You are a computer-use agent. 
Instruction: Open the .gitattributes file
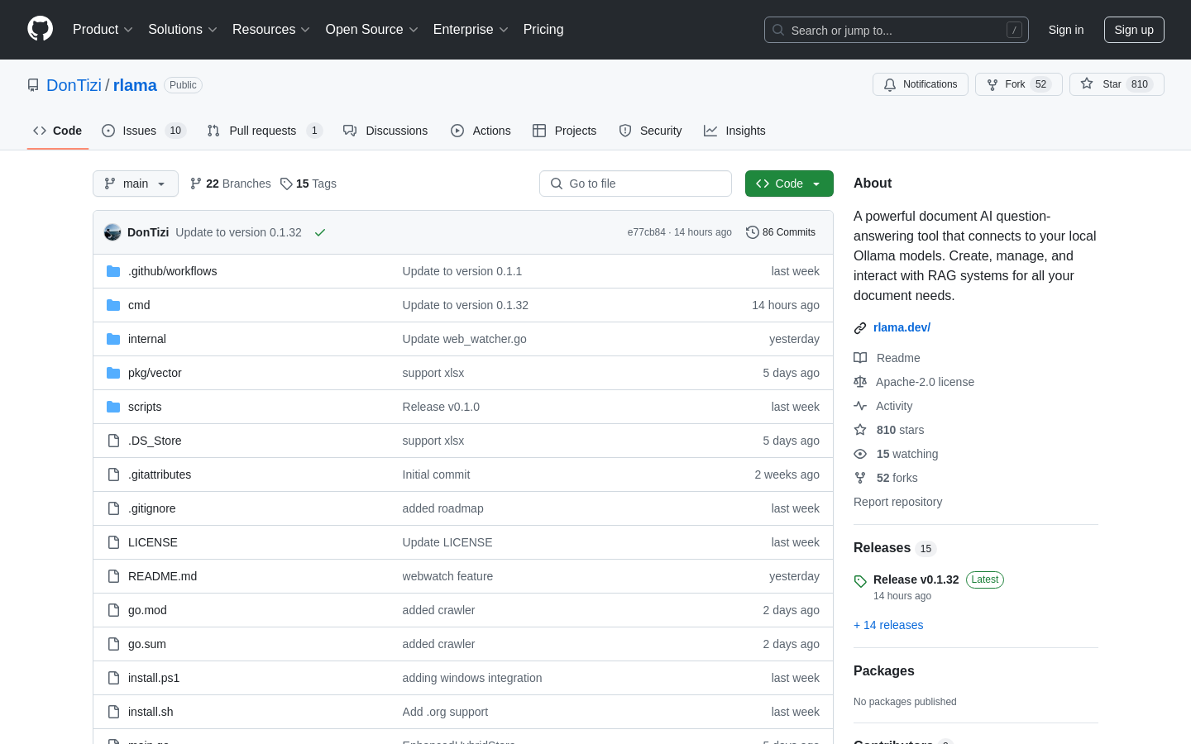tap(160, 475)
